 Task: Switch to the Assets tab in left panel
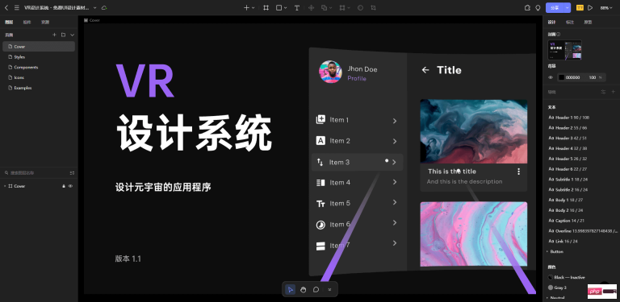tap(45, 22)
